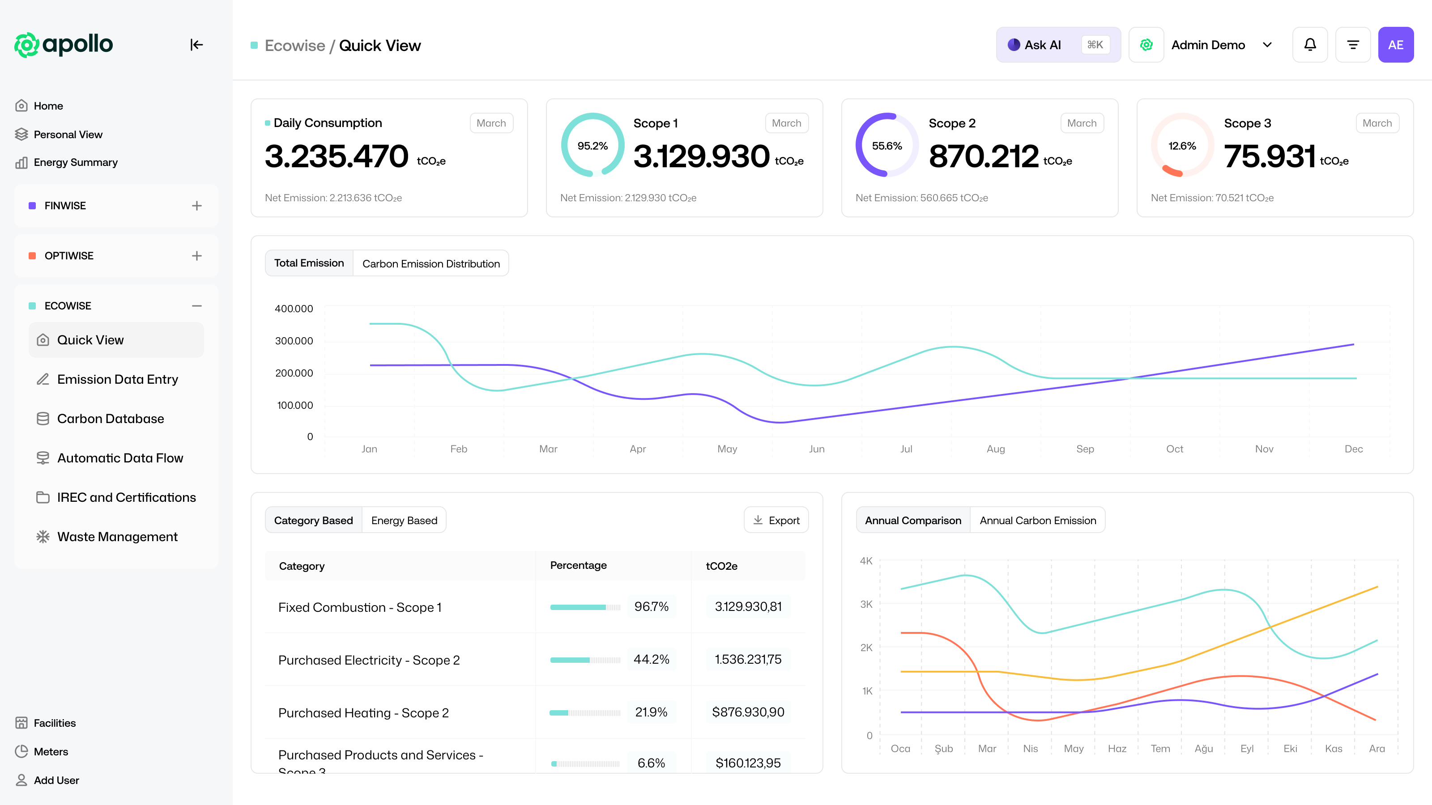Go to Meters page
The height and width of the screenshot is (805, 1432).
pyautogui.click(x=51, y=752)
